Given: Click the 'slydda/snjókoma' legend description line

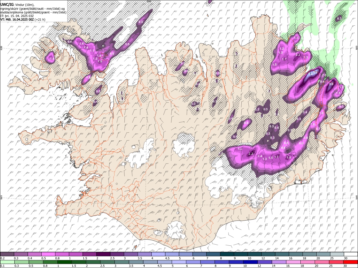Looking at the screenshot, I should point(33,12).
